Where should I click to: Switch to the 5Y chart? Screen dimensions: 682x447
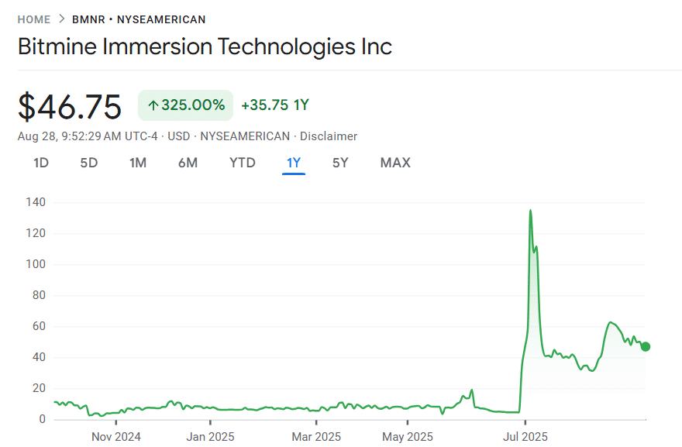click(x=339, y=163)
